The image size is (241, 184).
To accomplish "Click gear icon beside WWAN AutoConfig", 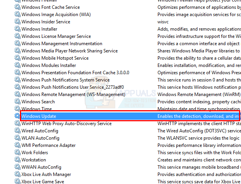I will point(18,167).
